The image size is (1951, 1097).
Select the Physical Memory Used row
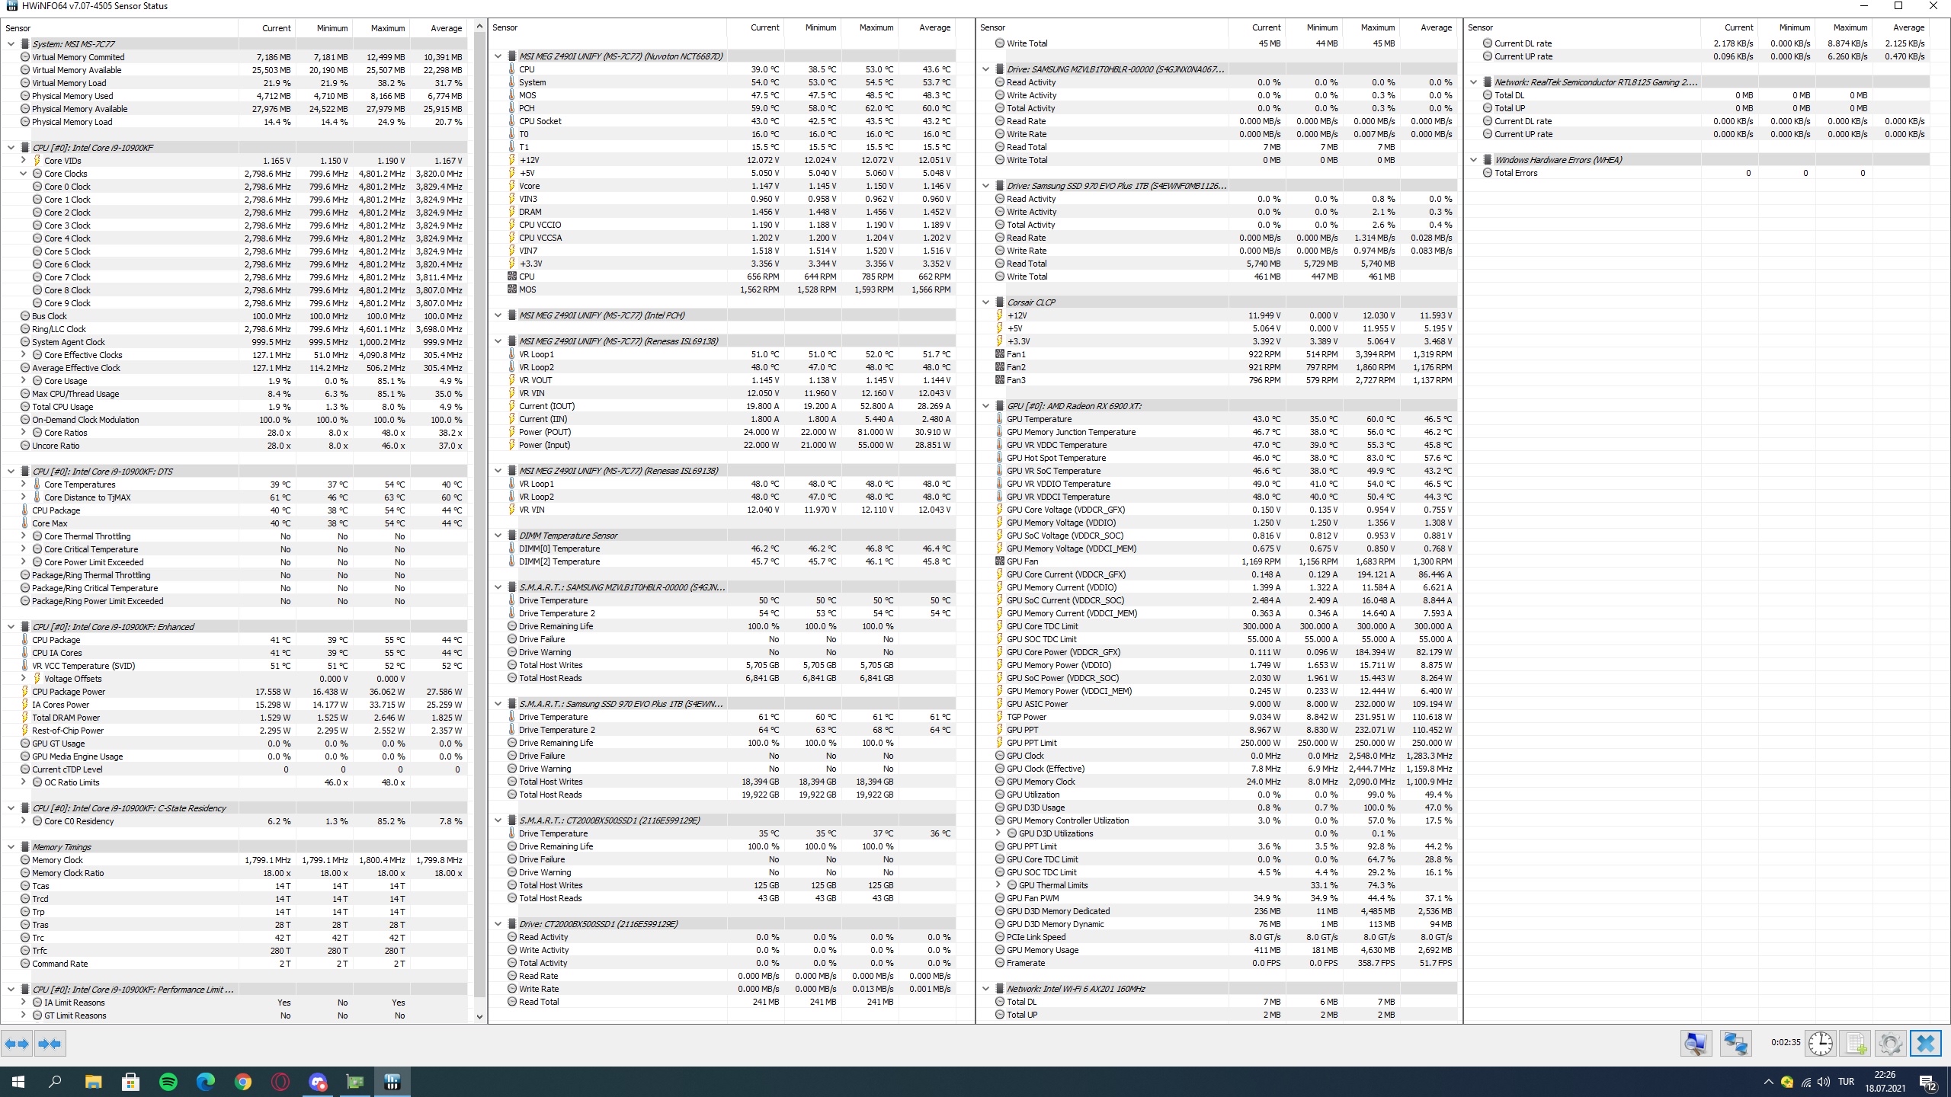click(235, 96)
